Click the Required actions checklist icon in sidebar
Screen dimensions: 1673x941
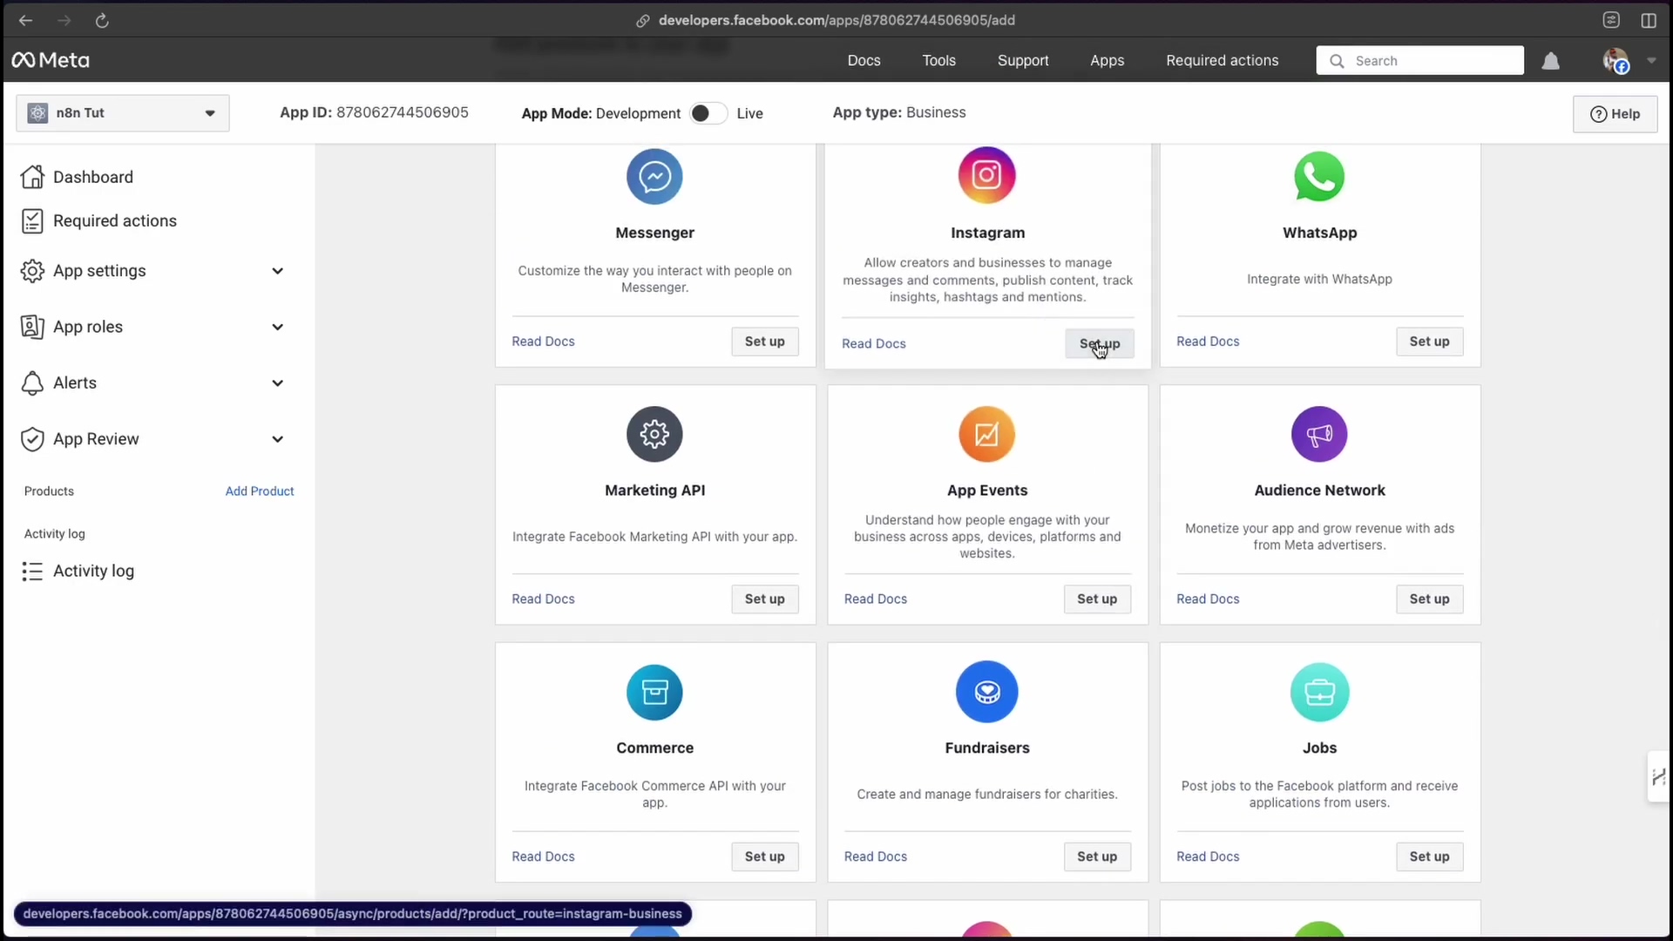pos(32,221)
